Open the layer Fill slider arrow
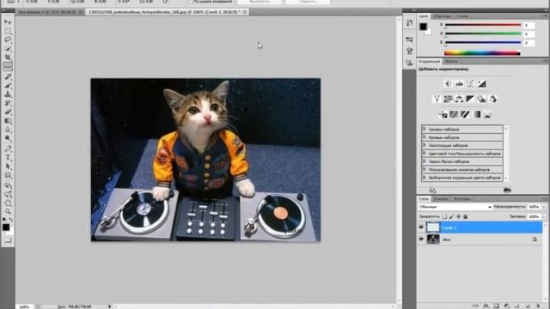Screen dimensions: 550x309 (x=544, y=216)
